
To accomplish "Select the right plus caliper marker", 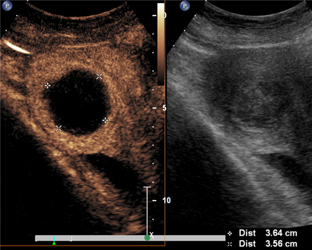I will [x=105, y=120].
